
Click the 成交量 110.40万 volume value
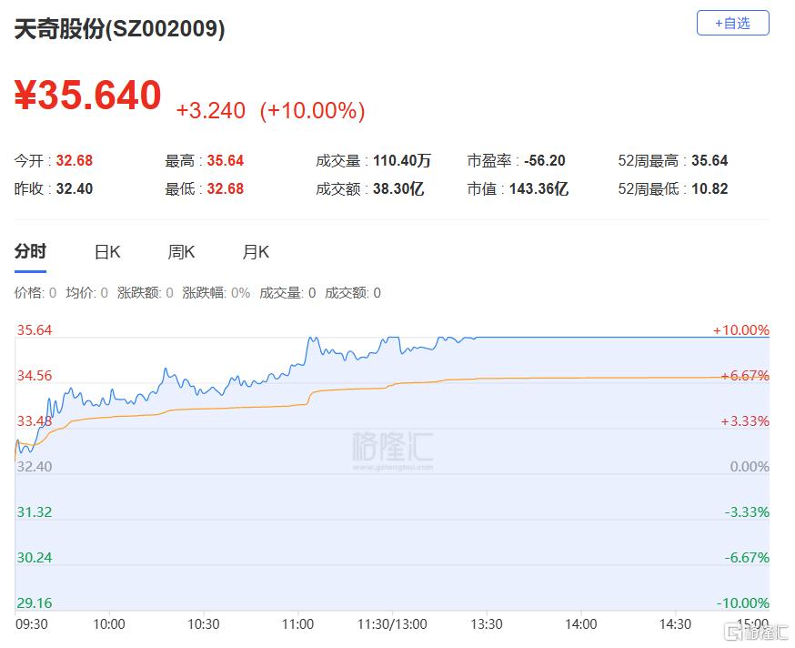[402, 161]
